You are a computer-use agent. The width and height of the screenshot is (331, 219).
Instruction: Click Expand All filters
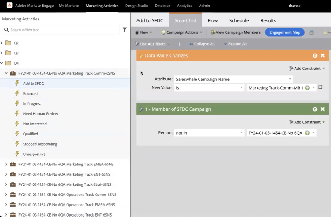[235, 44]
